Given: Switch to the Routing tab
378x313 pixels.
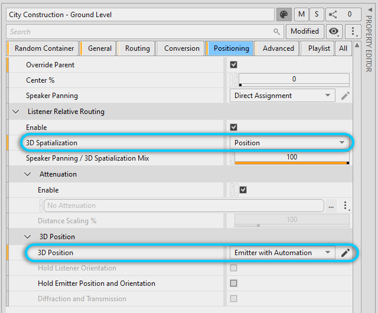Looking at the screenshot, I should [x=137, y=48].
